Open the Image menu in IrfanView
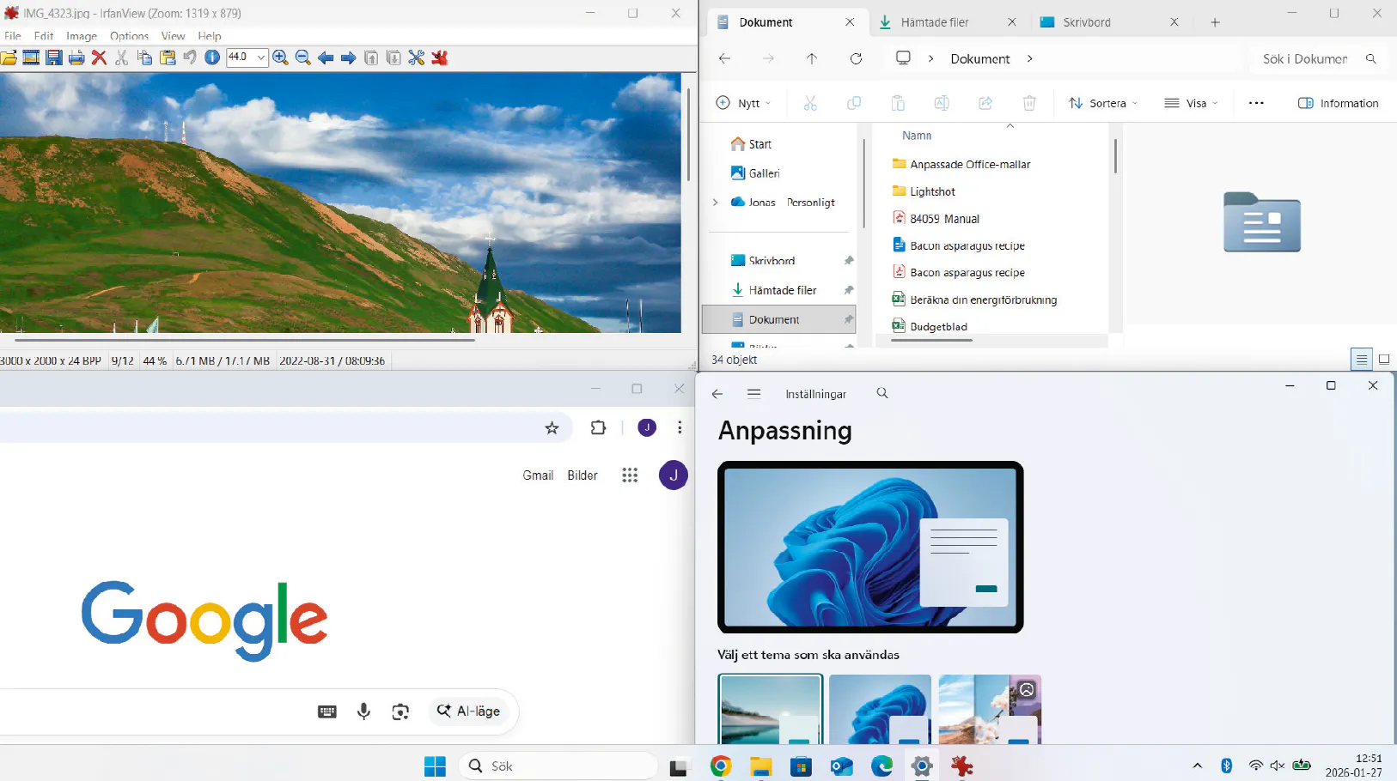Screen dimensions: 1397x781 tap(81, 36)
